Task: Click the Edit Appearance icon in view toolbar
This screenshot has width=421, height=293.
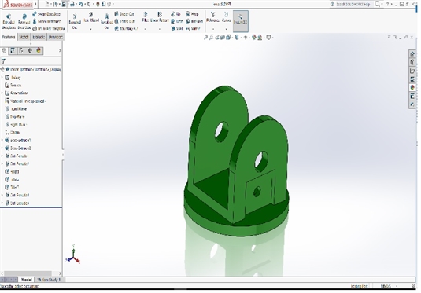Action: (x=254, y=38)
